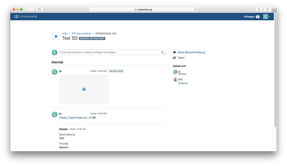287x166 pixels.
Task: Click the Details heading
Action: pos(63,129)
